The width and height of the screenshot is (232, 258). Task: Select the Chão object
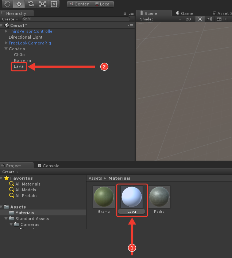(19, 55)
